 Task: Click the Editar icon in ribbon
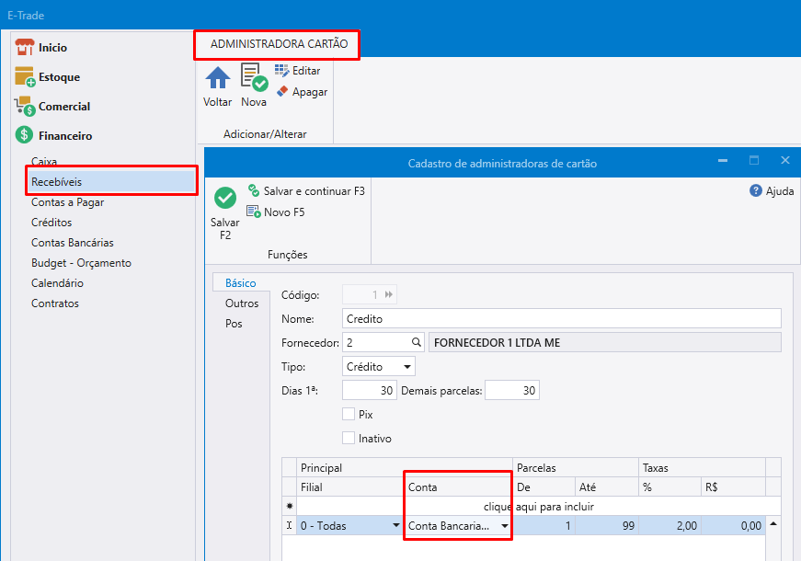pos(282,71)
